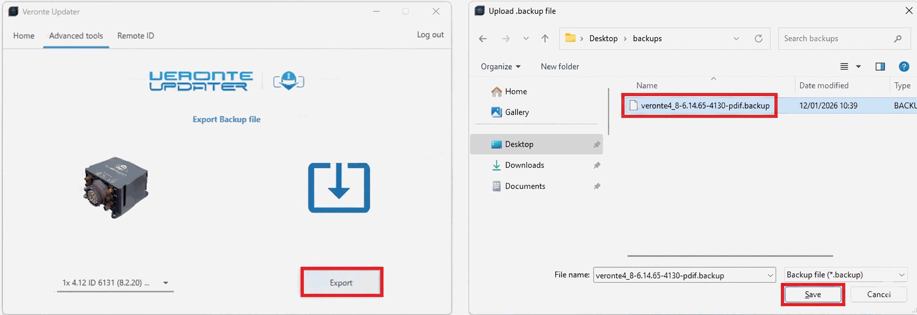Refresh the backups folder listing

point(758,38)
